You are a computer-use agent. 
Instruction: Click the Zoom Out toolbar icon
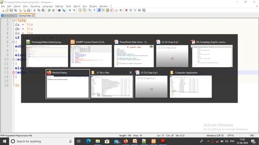click(74, 10)
